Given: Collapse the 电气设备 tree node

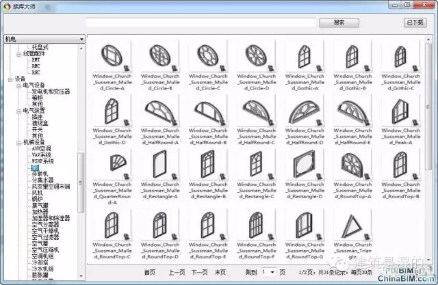Looking at the screenshot, I should click(18, 85).
